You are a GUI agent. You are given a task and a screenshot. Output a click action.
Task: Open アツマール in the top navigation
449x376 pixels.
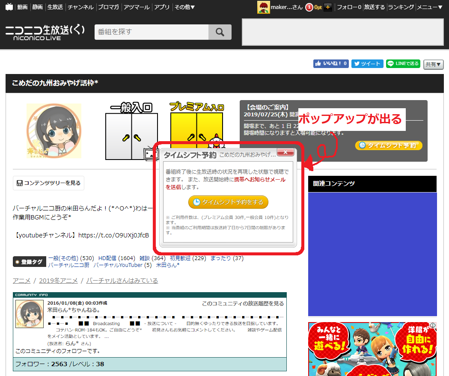[137, 7]
